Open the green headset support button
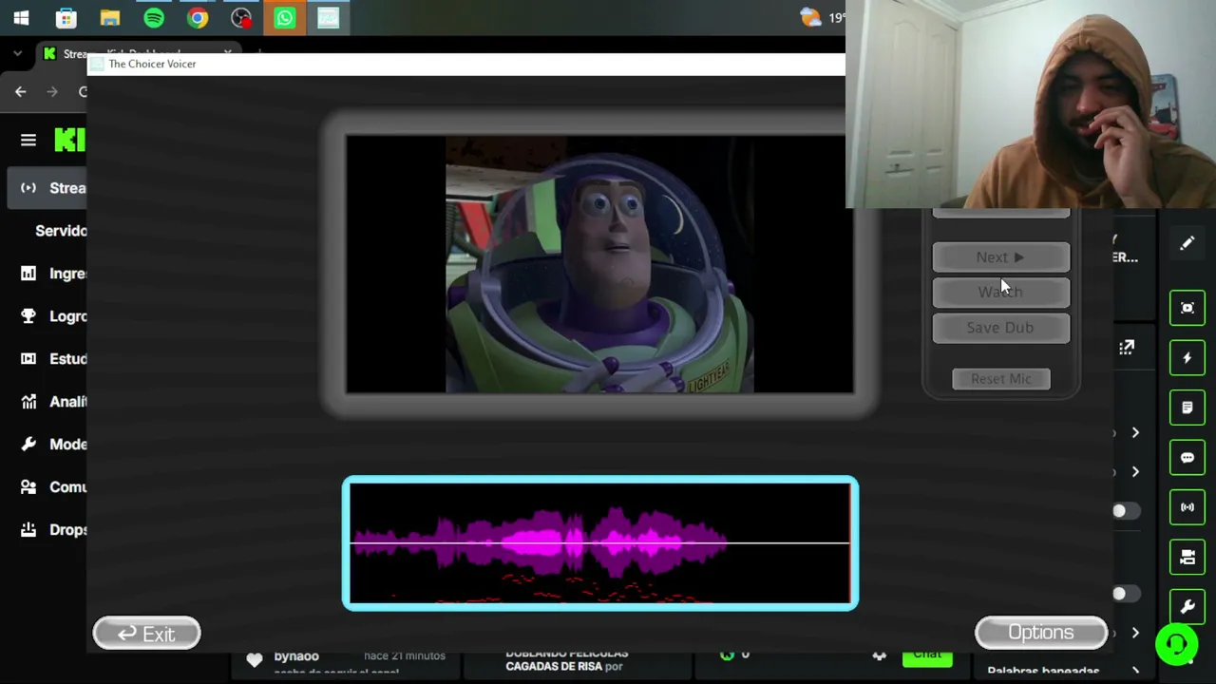1216x684 pixels. pos(1177,645)
